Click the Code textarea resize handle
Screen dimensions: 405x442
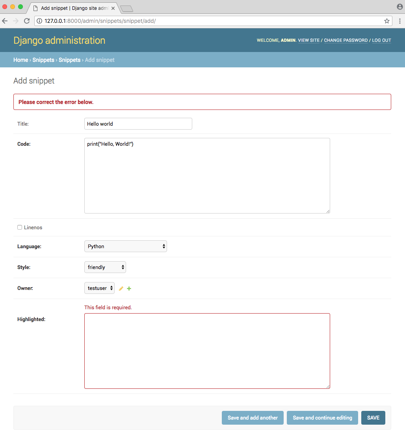point(328,212)
